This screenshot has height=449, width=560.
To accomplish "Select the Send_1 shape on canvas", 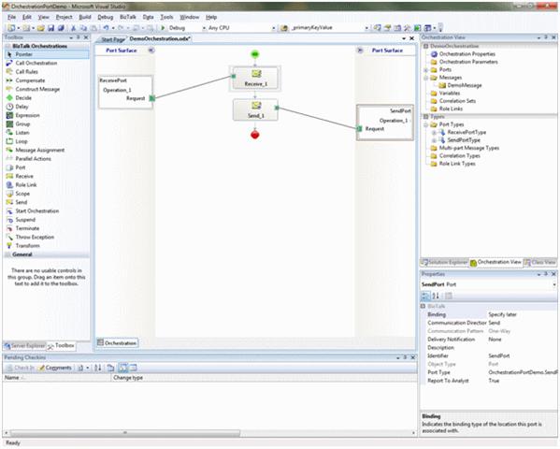I will coord(255,109).
